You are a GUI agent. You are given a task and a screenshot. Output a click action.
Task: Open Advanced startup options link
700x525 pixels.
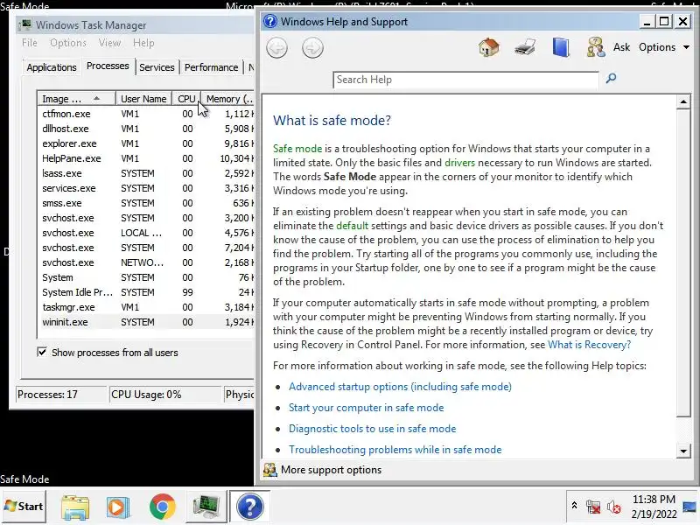[400, 387]
